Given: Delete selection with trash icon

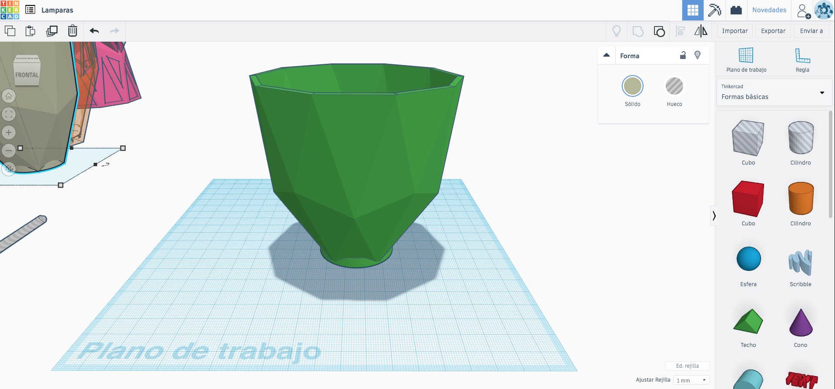Looking at the screenshot, I should [73, 31].
